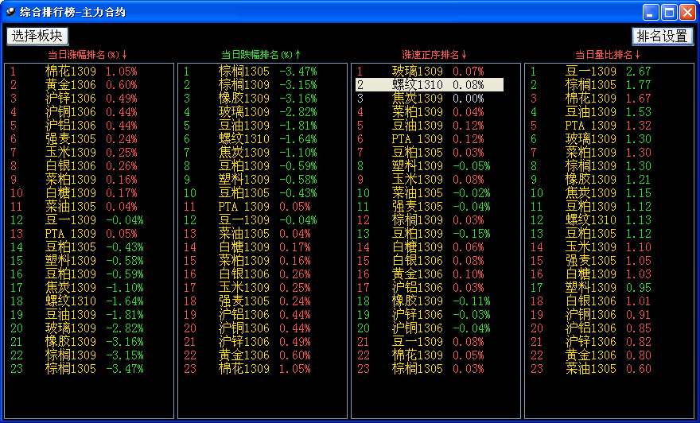The width and height of the screenshot is (700, 423).
Task: Click the 选择板块 button
Action: [37, 36]
